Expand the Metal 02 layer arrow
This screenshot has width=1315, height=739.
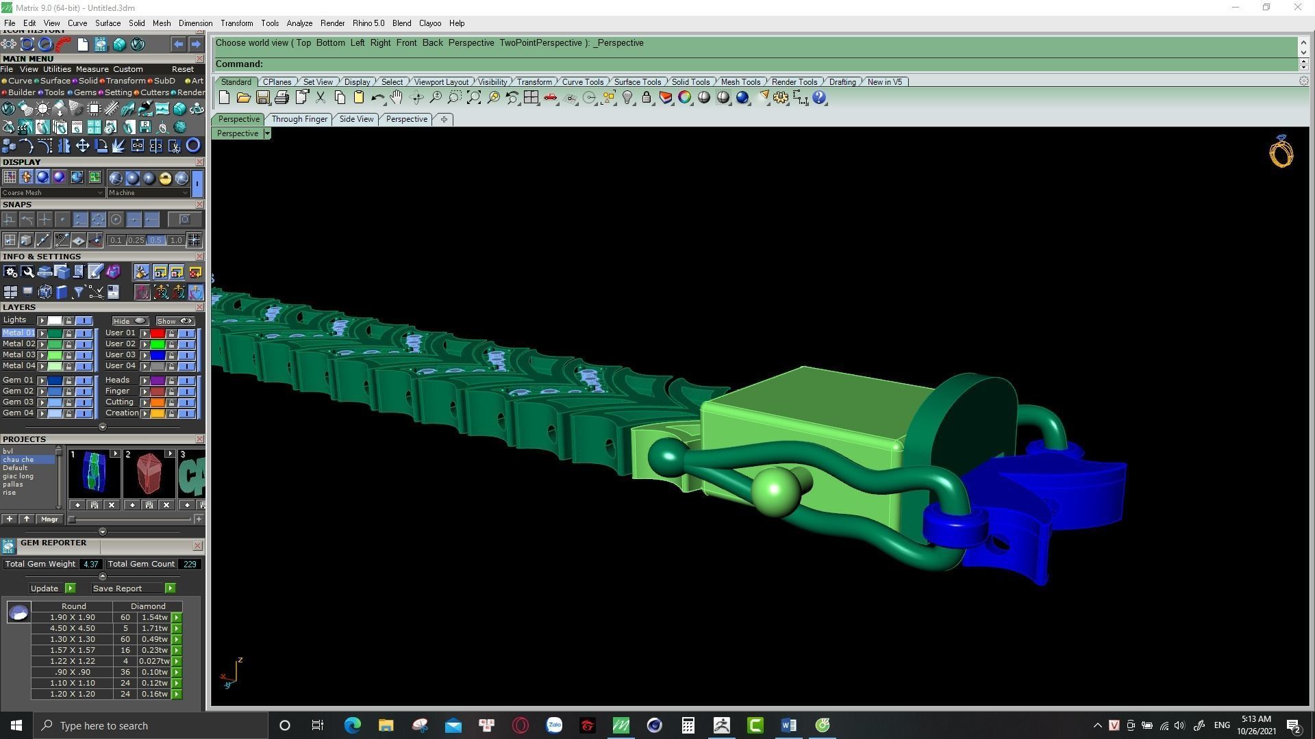click(42, 344)
